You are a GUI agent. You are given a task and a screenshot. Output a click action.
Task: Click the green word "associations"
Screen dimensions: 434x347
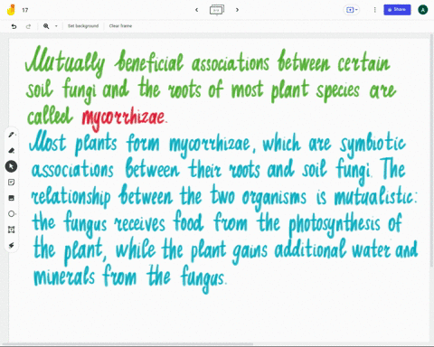231,63
